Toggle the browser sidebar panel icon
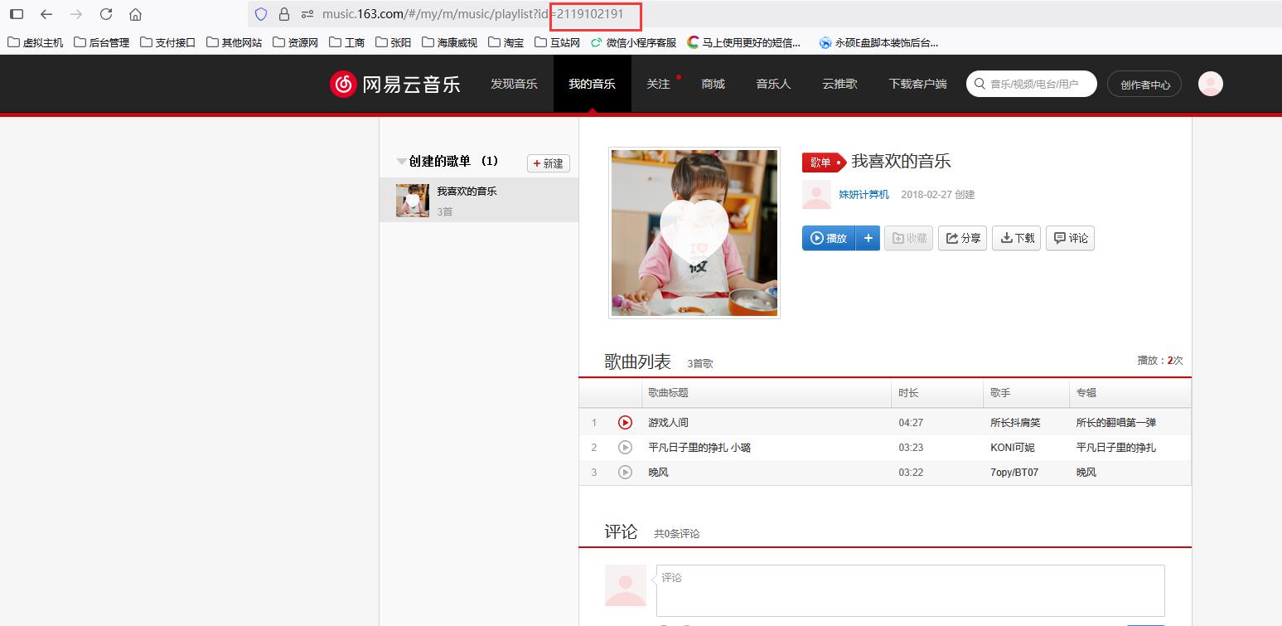This screenshot has width=1282, height=626. coord(17,14)
